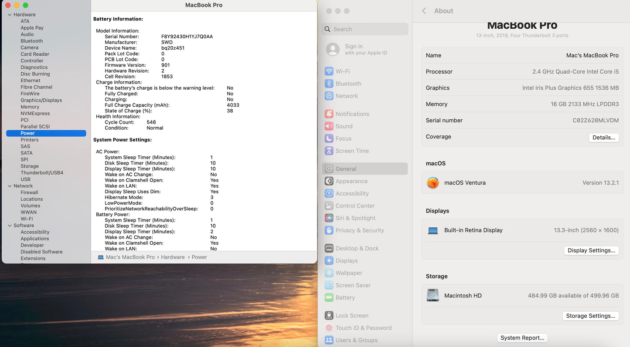Viewport: 630px width, 347px height.
Task: Click the System Report... button
Action: click(522, 338)
